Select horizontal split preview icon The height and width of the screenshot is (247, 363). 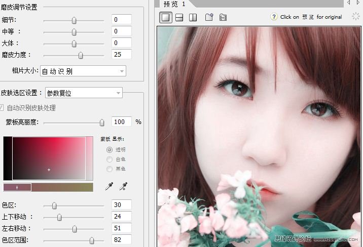(179, 18)
